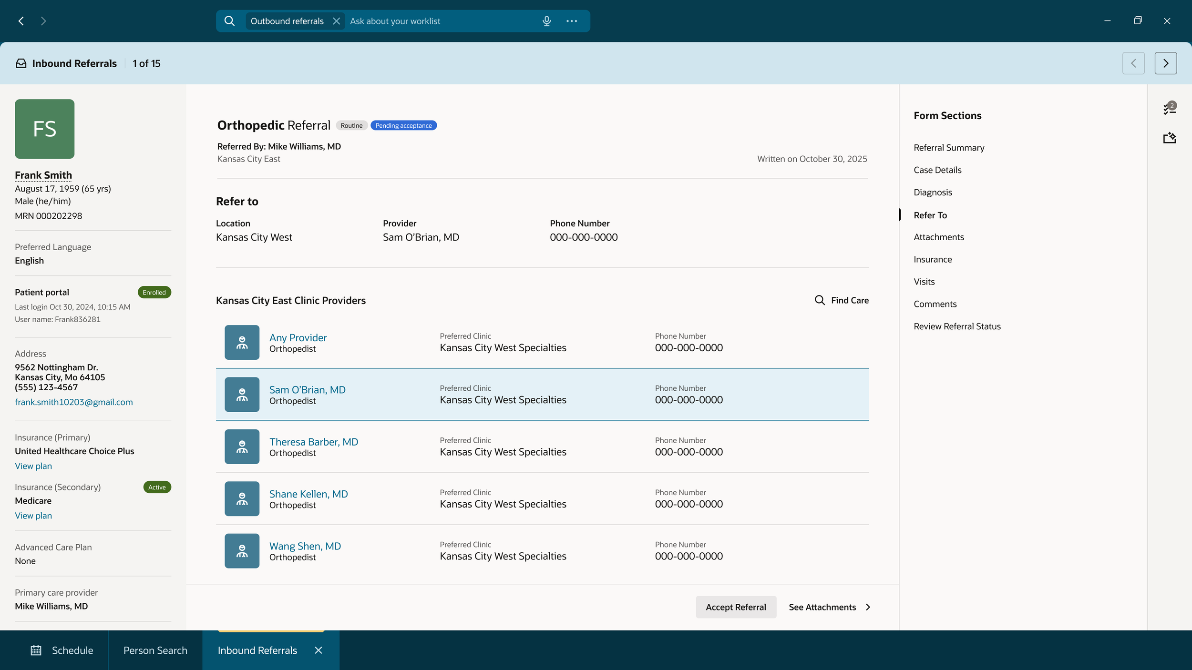Click the Inbound Referrals inbox icon

21,63
